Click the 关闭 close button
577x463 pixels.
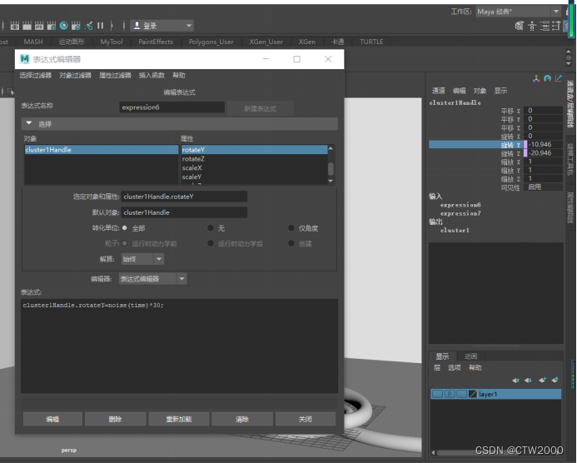306,419
